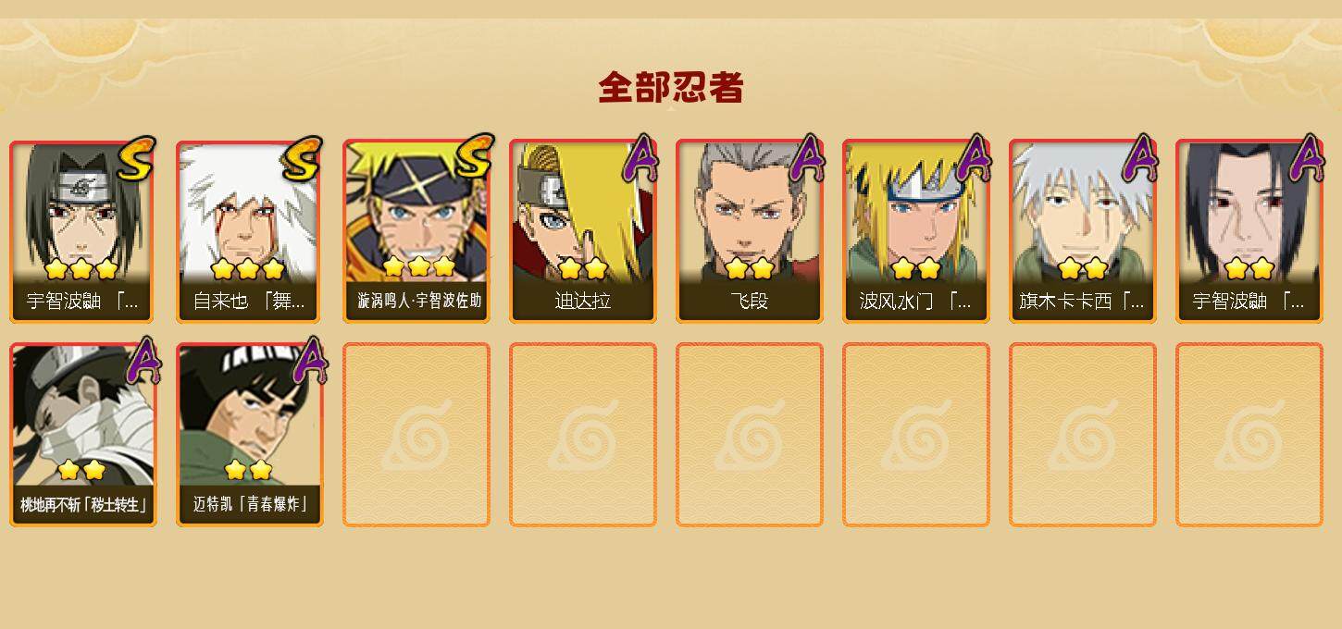Viewport: 1342px width, 629px height.
Task: Click the first empty ninja slot beside 迈特凯
Action: coord(416,435)
